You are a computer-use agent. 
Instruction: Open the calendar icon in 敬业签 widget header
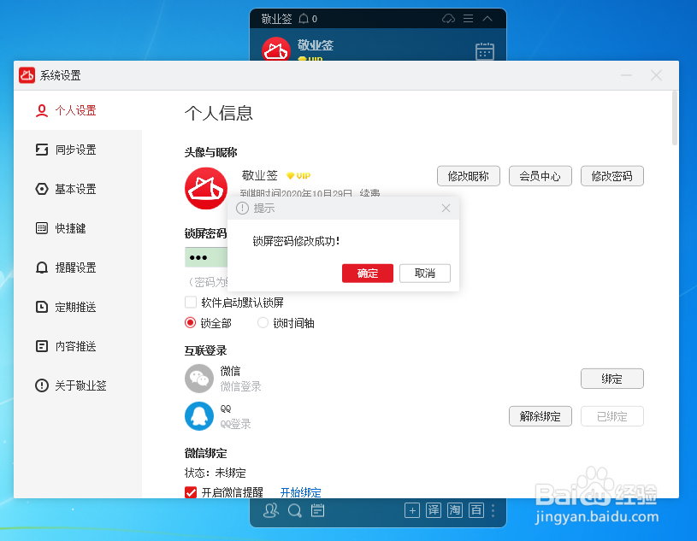pos(485,51)
